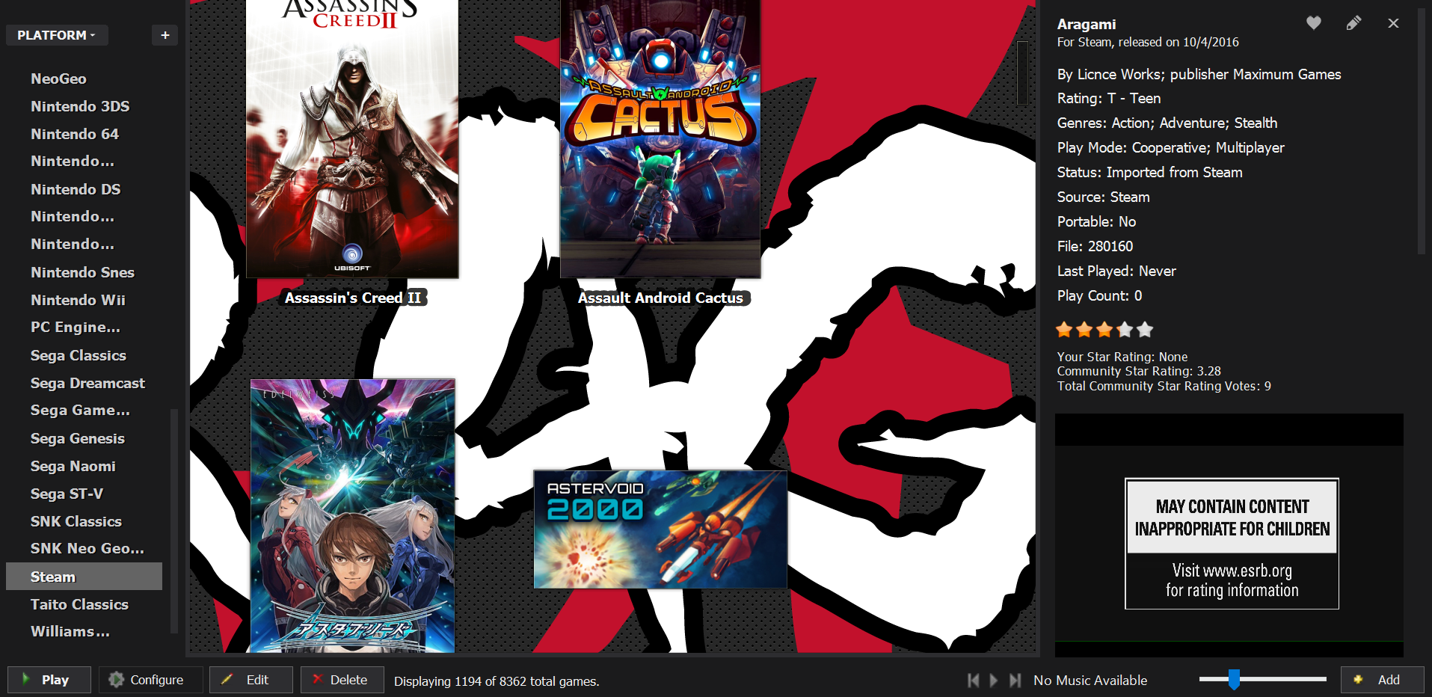
Task: Delete the selected game
Action: click(x=342, y=680)
